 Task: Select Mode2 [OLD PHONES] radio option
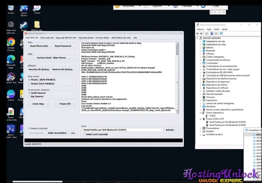(29, 84)
